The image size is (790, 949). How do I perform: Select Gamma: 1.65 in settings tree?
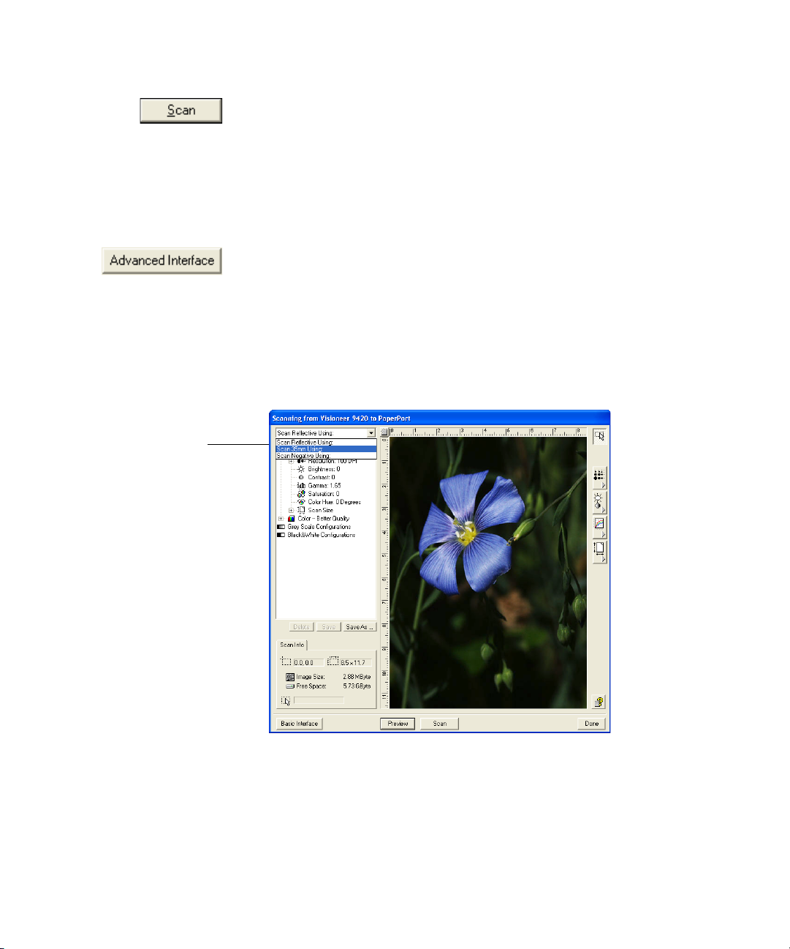tap(324, 486)
